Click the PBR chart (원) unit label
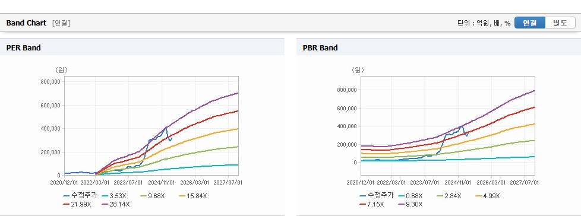The image size is (581, 216). point(358,69)
